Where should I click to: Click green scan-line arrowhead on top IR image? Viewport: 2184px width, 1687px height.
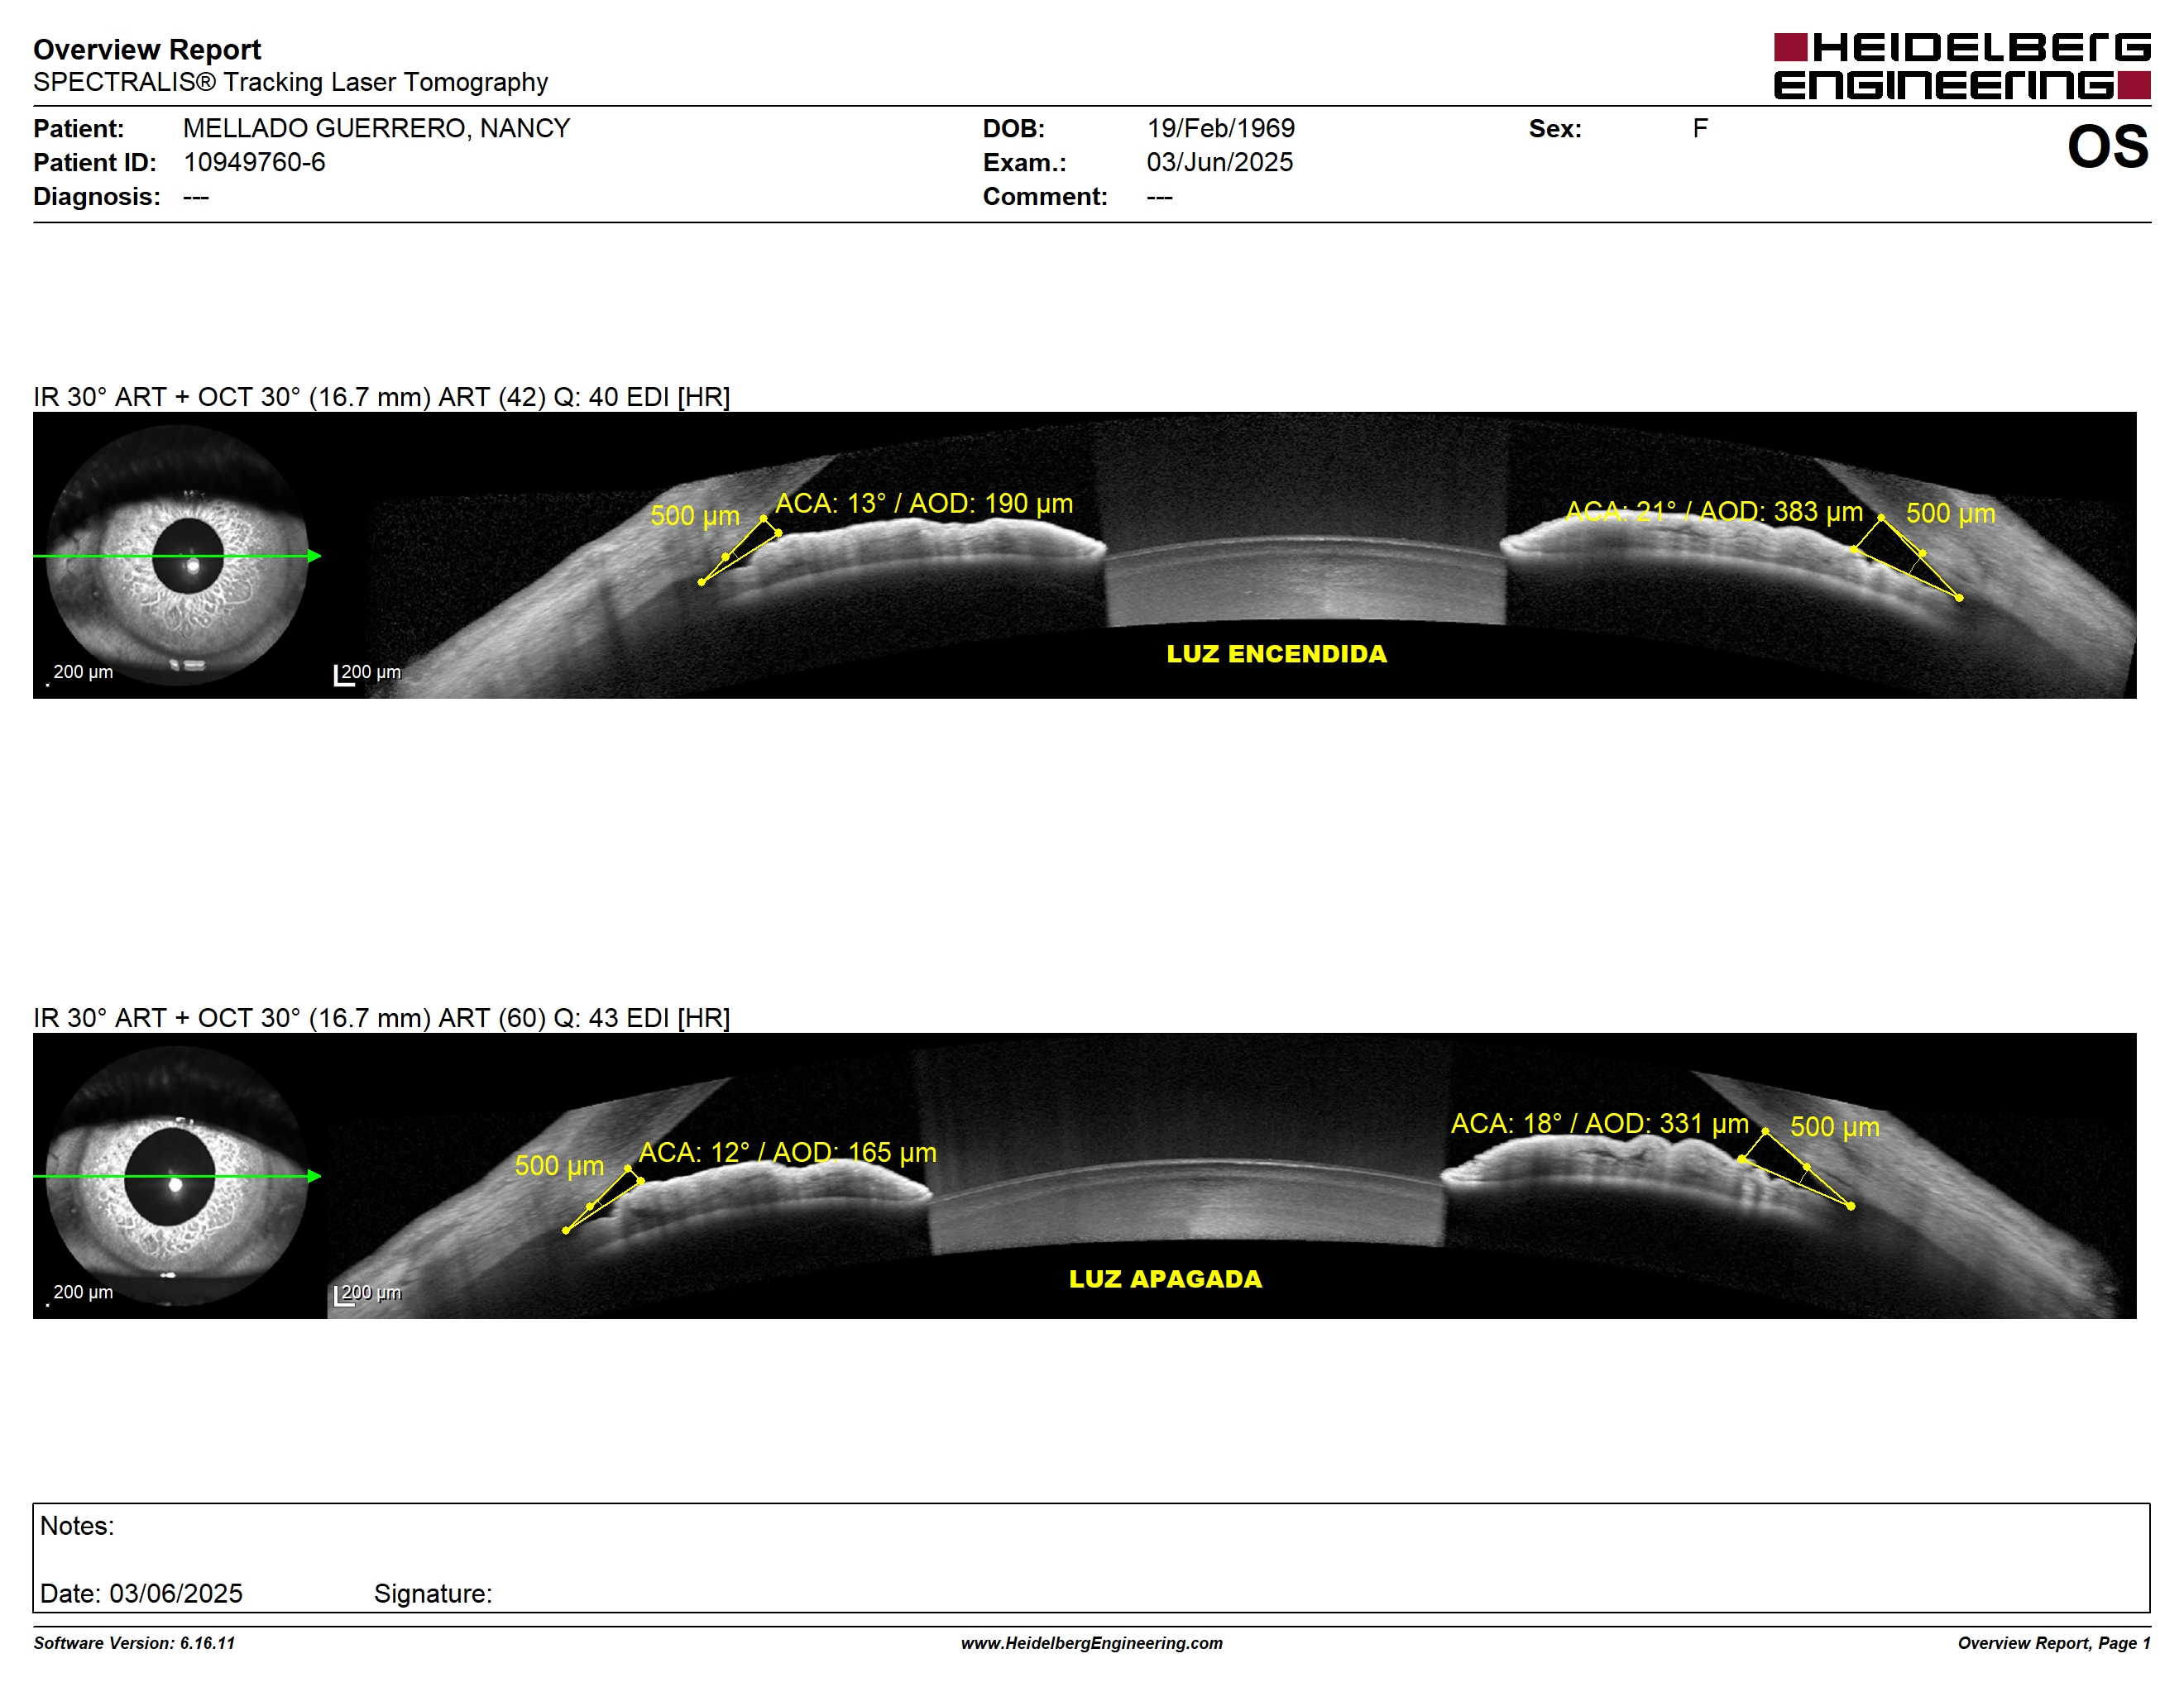click(315, 556)
